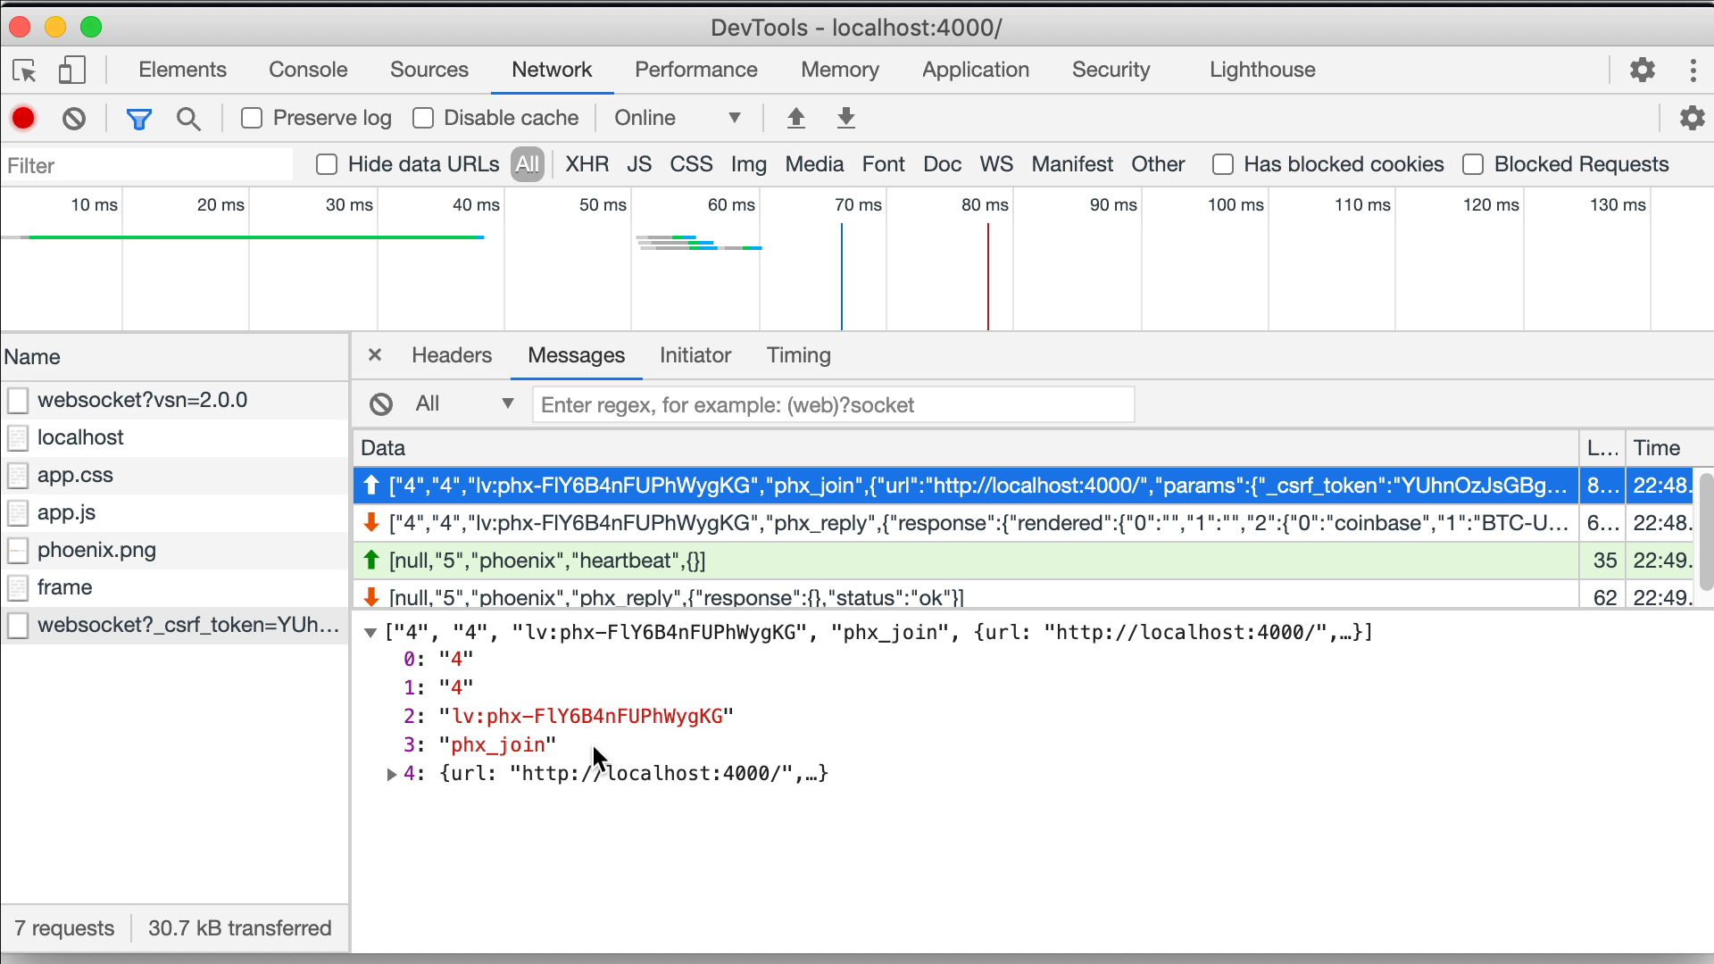Toggle Hide data URLs checkbox
1714x964 pixels.
point(328,165)
